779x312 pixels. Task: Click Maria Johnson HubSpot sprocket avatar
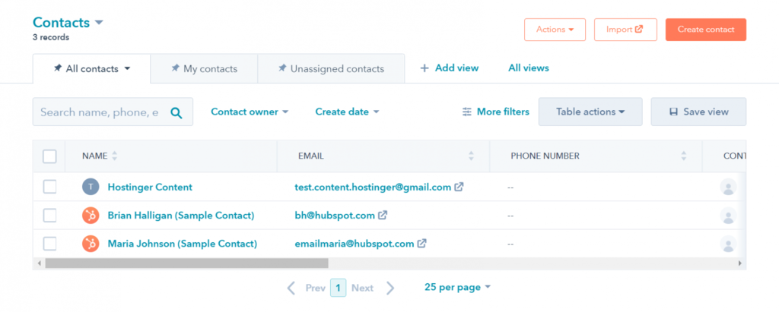click(x=91, y=244)
